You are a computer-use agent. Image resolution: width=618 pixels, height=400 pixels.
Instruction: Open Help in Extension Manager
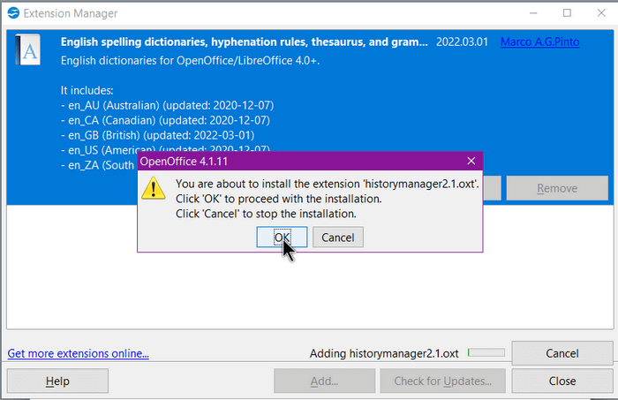point(57,381)
